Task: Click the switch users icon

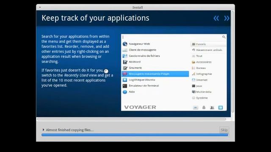Action: (212, 108)
